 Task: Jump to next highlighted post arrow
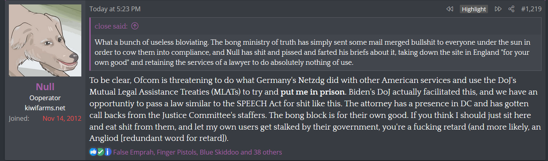tap(498, 9)
